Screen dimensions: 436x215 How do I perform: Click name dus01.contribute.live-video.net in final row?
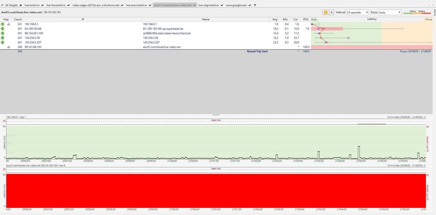(161, 47)
